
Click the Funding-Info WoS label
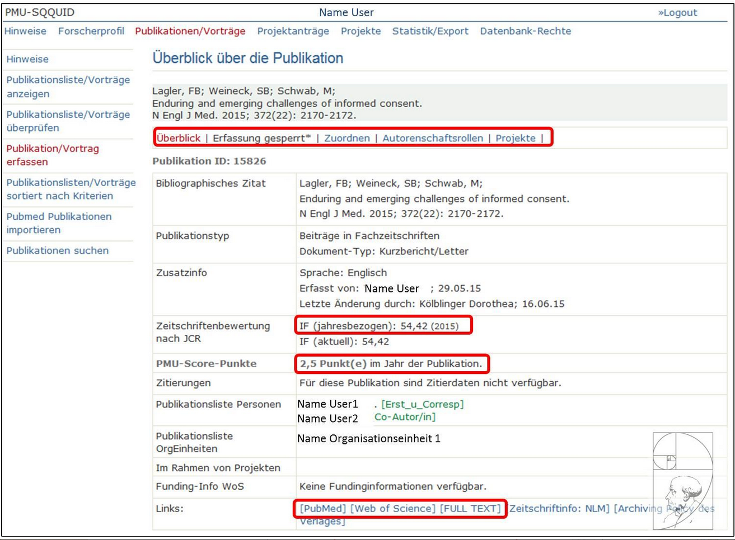tap(200, 486)
